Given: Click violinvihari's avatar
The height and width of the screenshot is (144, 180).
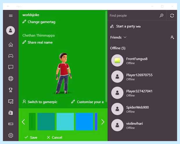Looking at the screenshot, I should pyautogui.click(x=117, y=125).
